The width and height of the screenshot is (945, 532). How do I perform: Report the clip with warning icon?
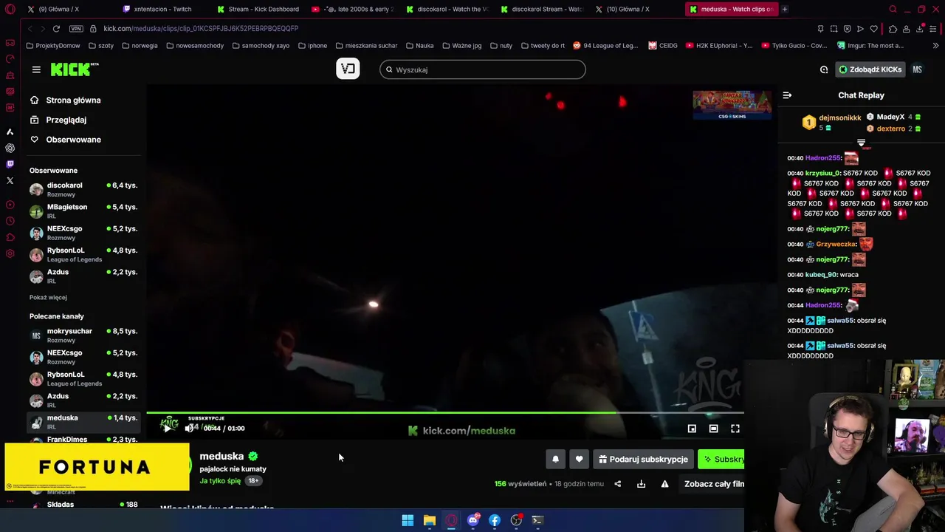click(664, 484)
